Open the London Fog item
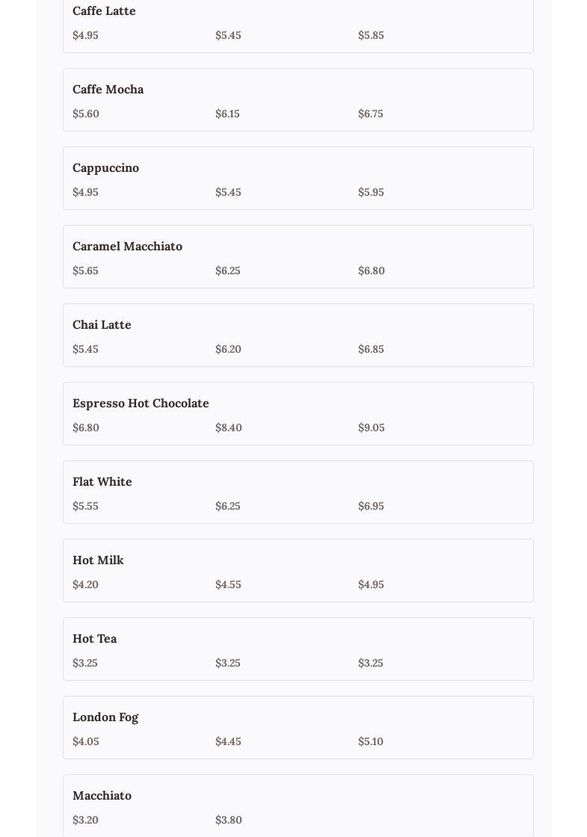 click(105, 717)
